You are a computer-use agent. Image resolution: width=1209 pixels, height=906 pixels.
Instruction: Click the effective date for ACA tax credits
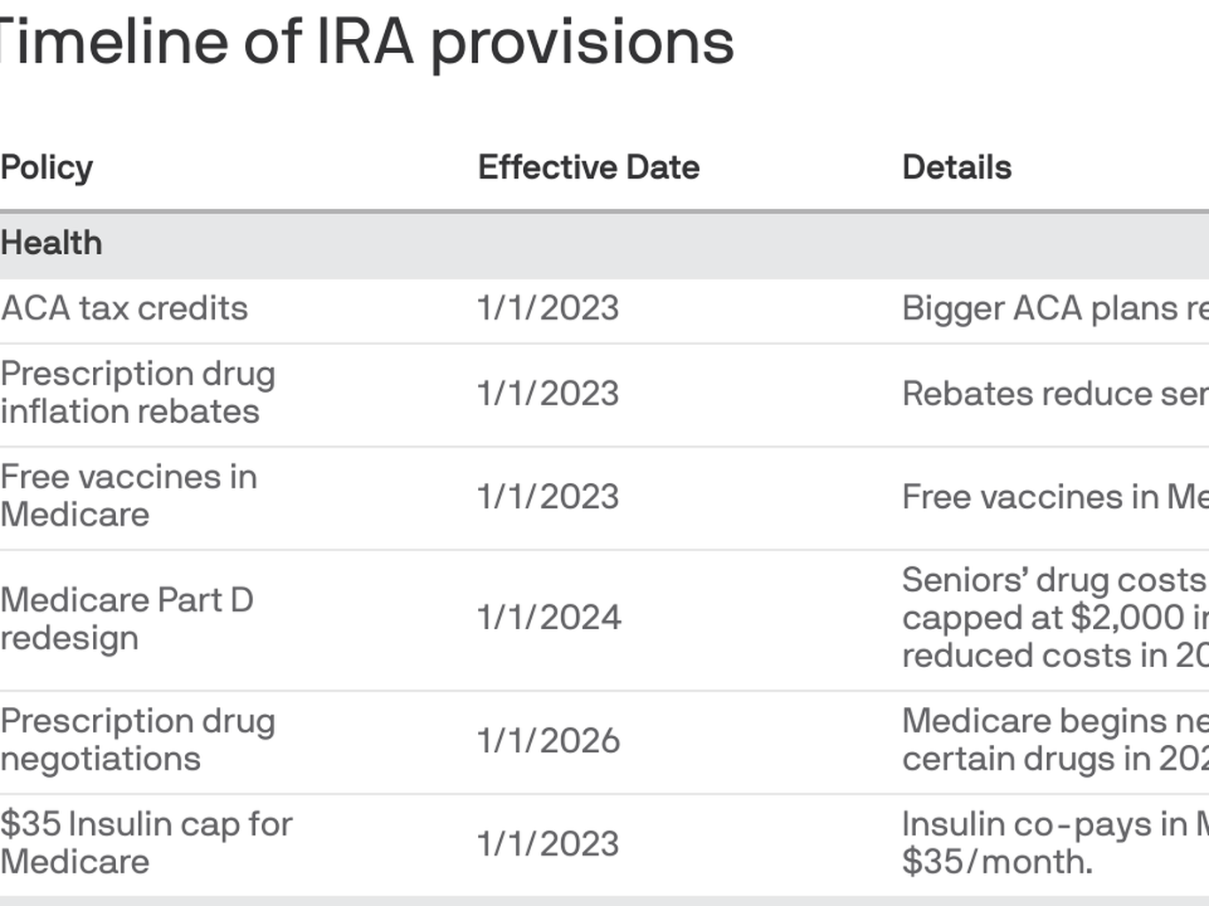548,309
